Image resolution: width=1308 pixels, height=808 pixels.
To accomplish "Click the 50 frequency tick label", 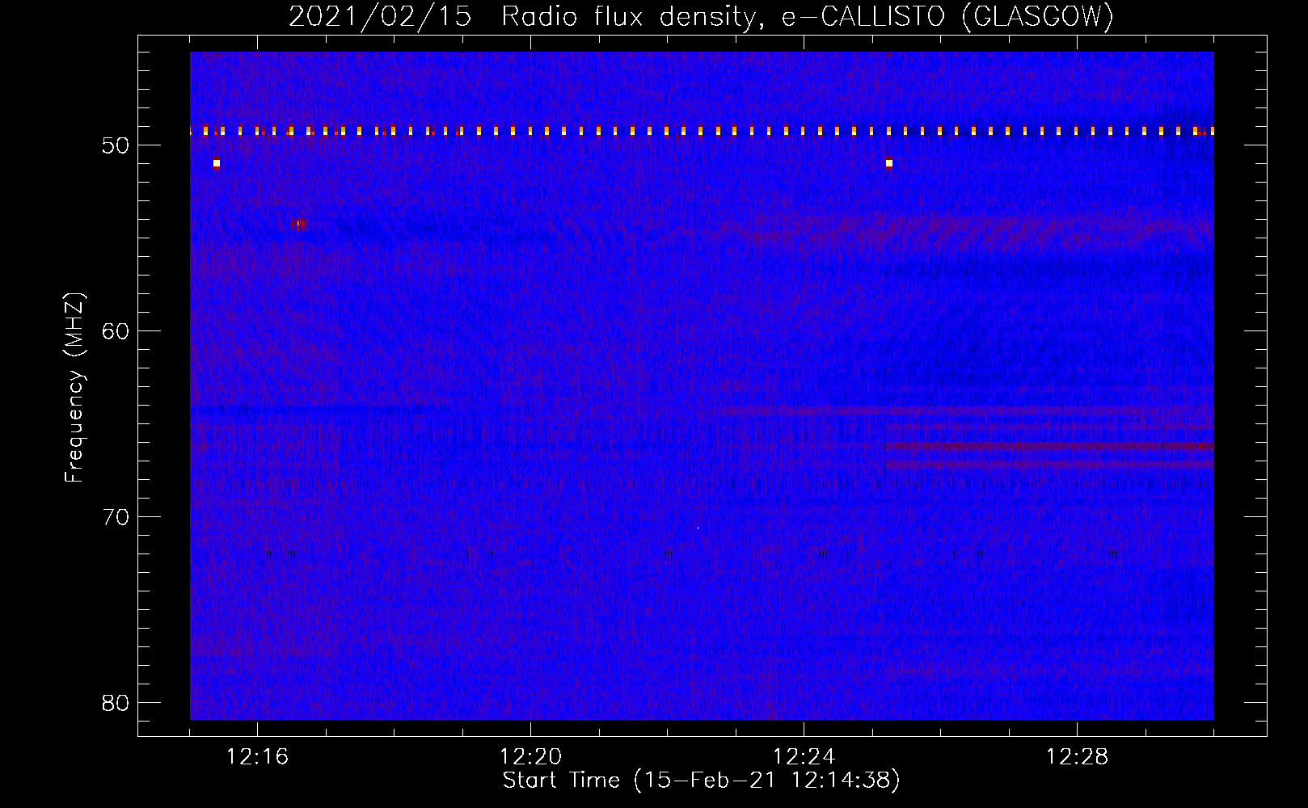I will pos(116,145).
